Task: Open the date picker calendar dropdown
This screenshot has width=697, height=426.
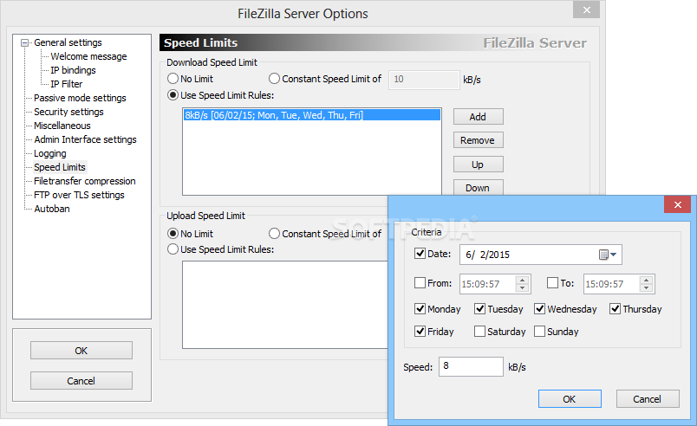Action: click(609, 255)
